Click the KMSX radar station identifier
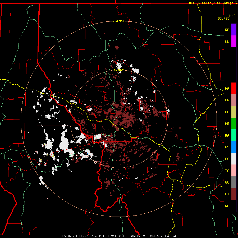This screenshot has width=238, height=238. [x=136, y=236]
